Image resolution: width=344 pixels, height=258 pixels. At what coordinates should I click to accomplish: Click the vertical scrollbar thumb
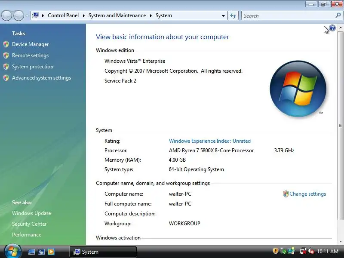pos(341,126)
